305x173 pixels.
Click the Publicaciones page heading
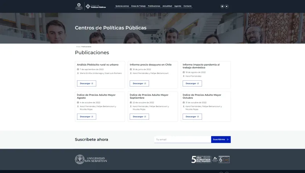[x=92, y=53]
